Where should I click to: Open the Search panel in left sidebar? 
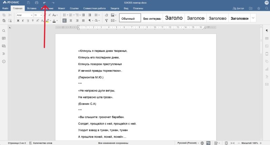pyautogui.click(x=4, y=31)
